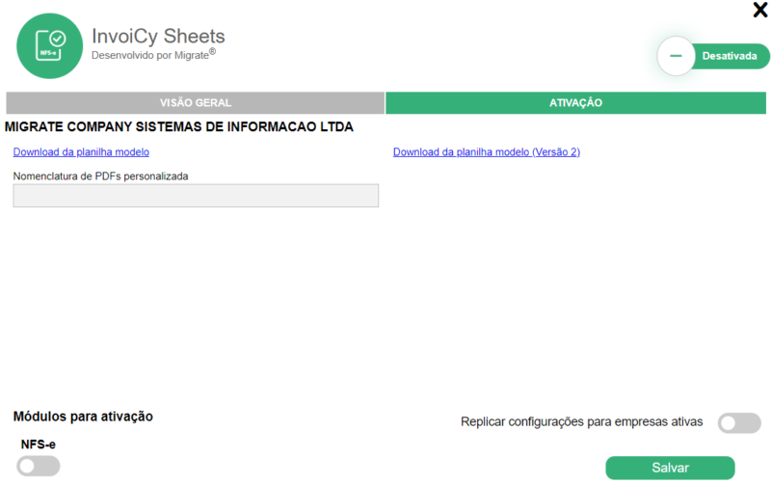
Task: Click the NFS-e module label
Action: coord(40,445)
